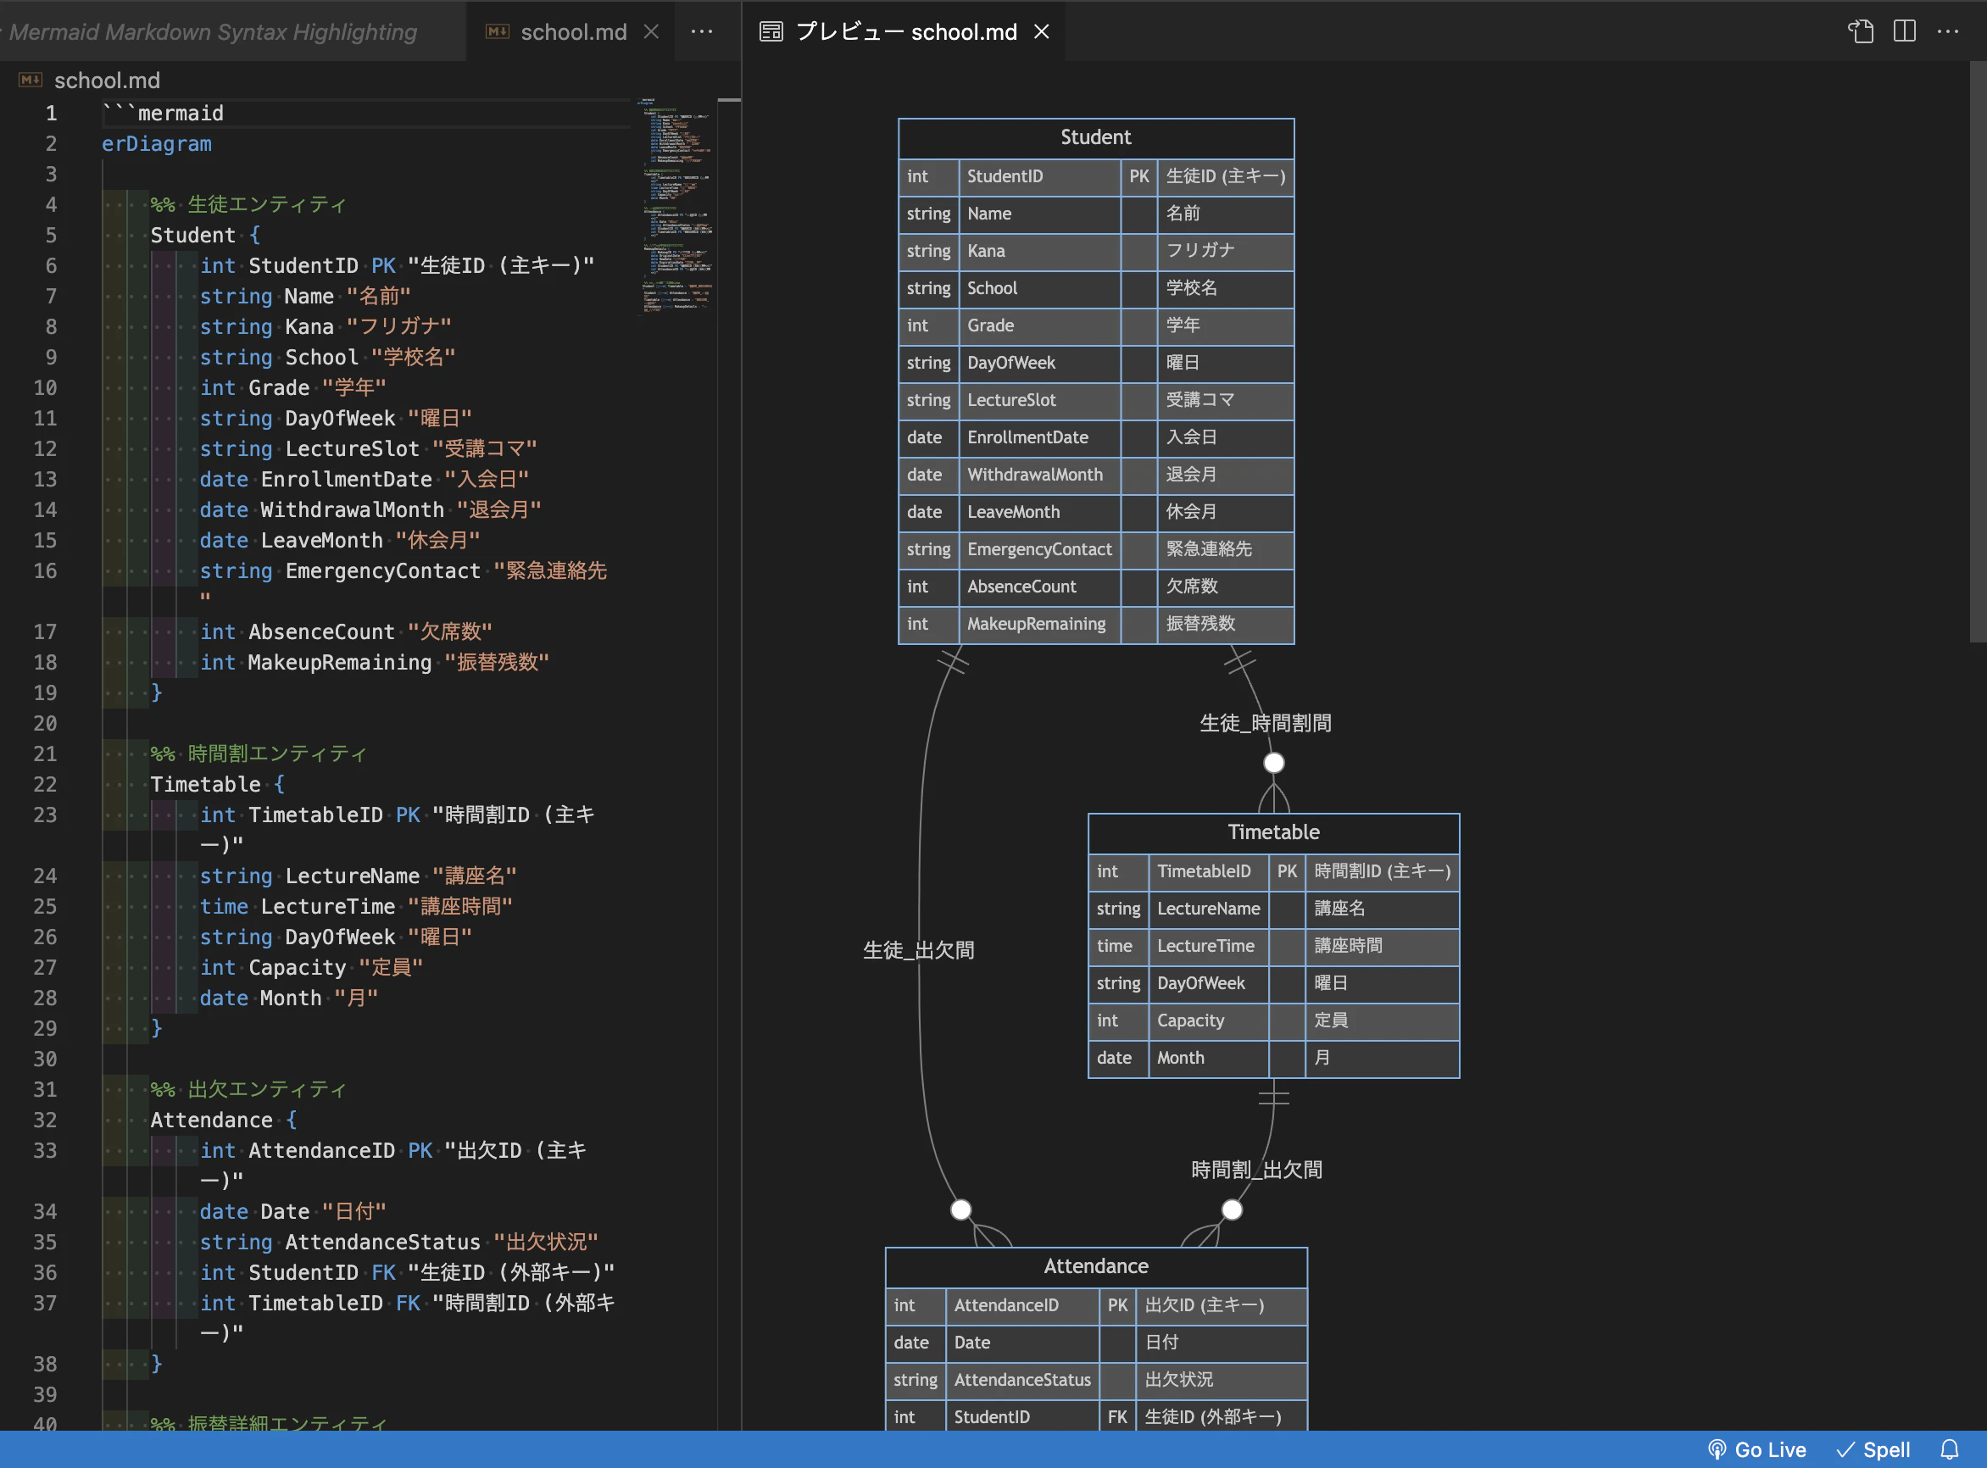Click the preview icon on the プレビュー tab
The height and width of the screenshot is (1468, 1987).
click(x=771, y=32)
